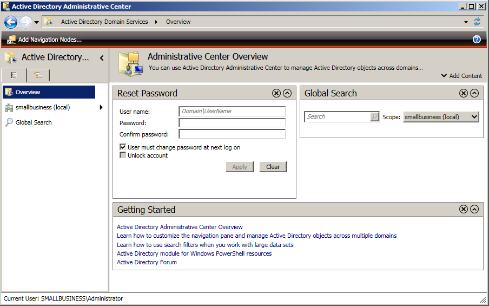Screen dimensions: 489x306
Task: Click the smallbusiness domain icon in navigation
Action: tap(9, 107)
